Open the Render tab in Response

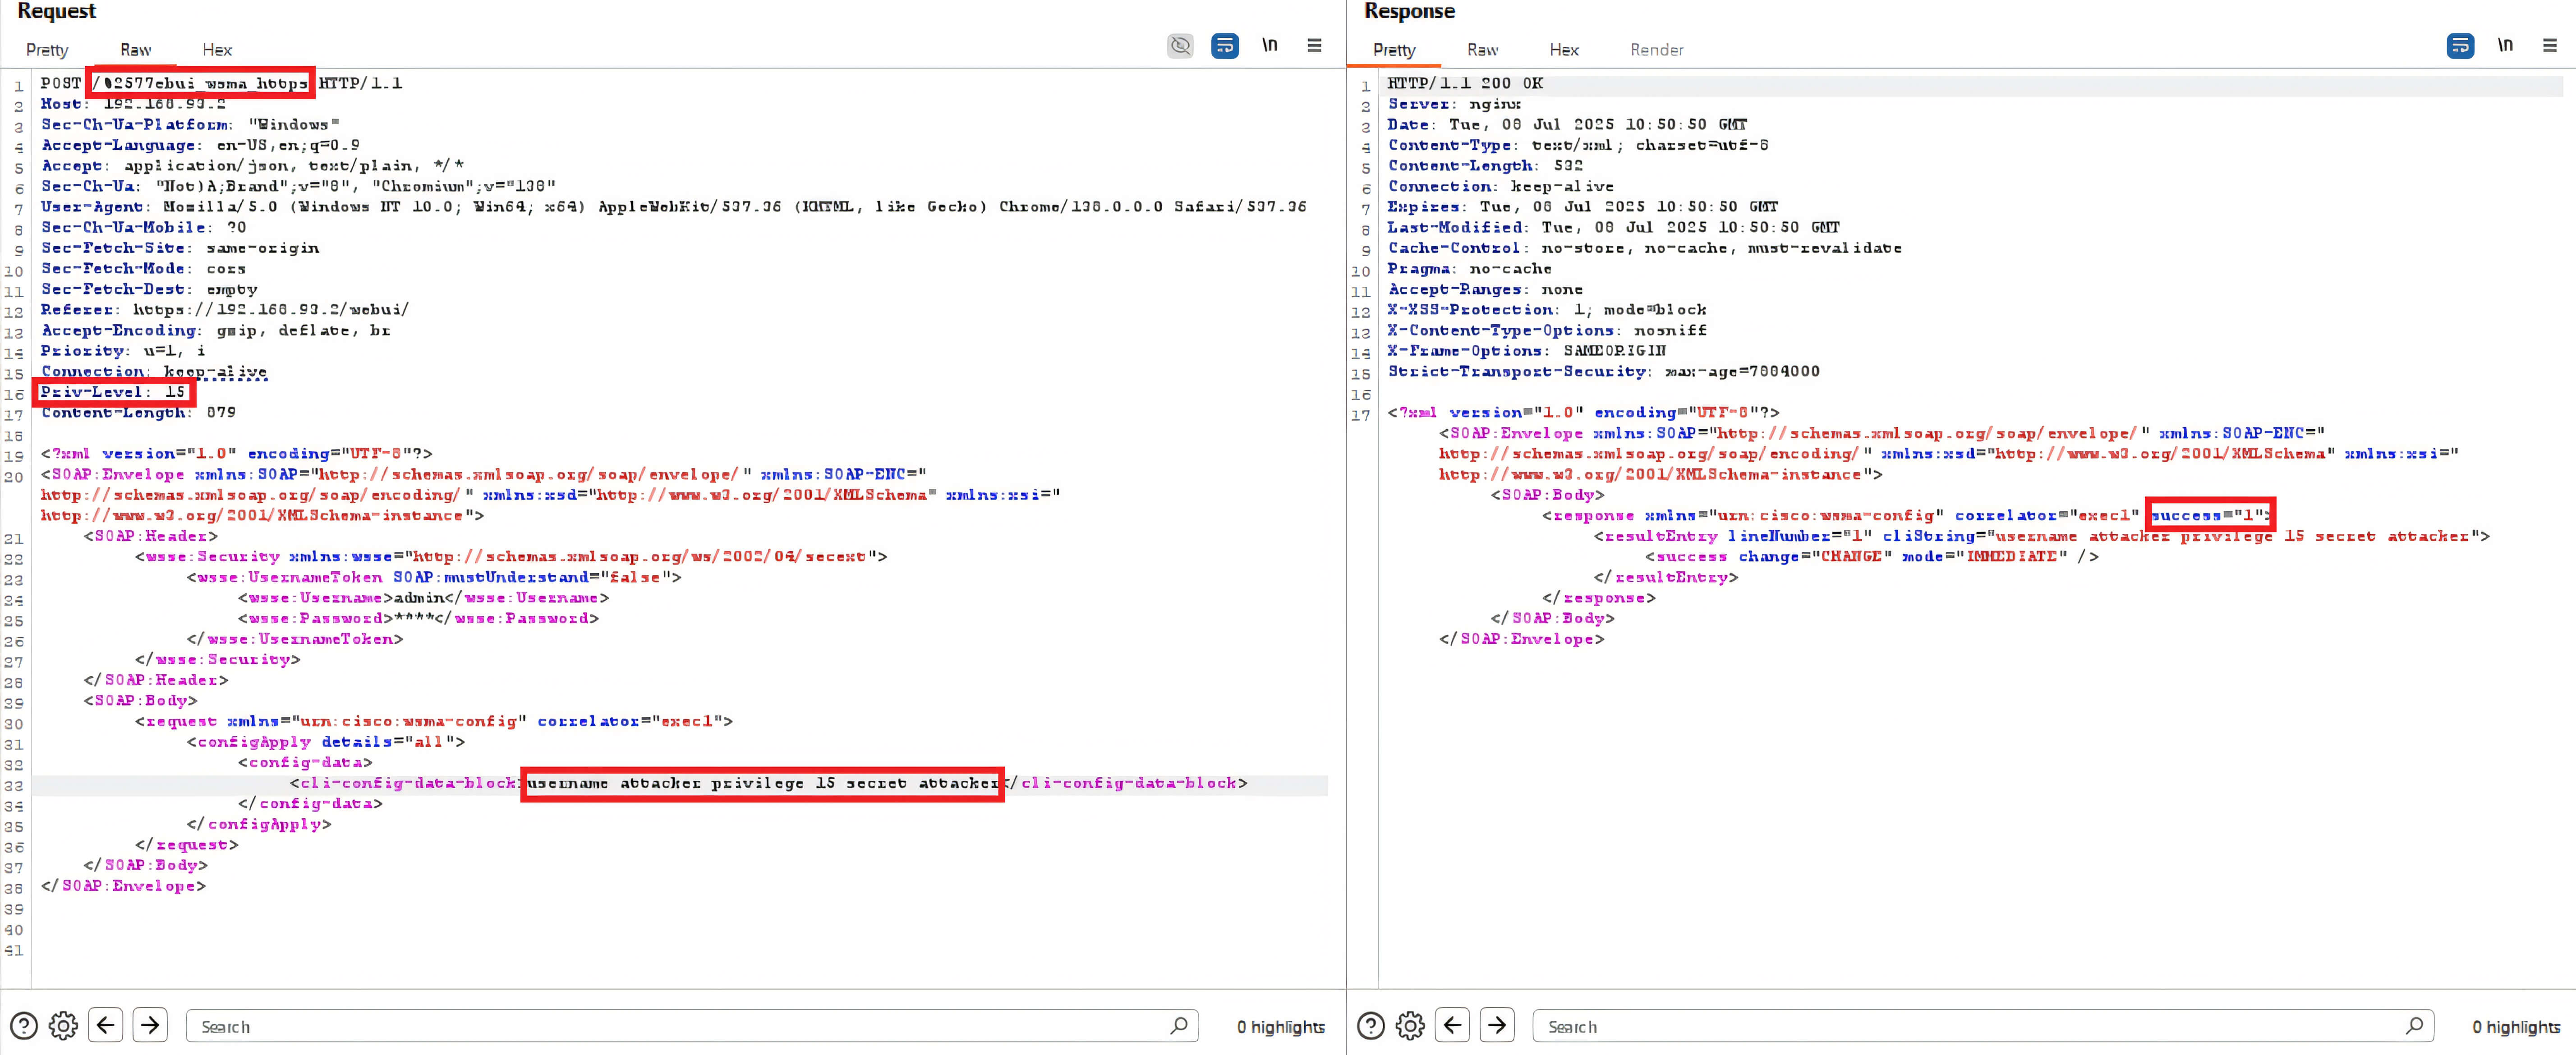1656,50
